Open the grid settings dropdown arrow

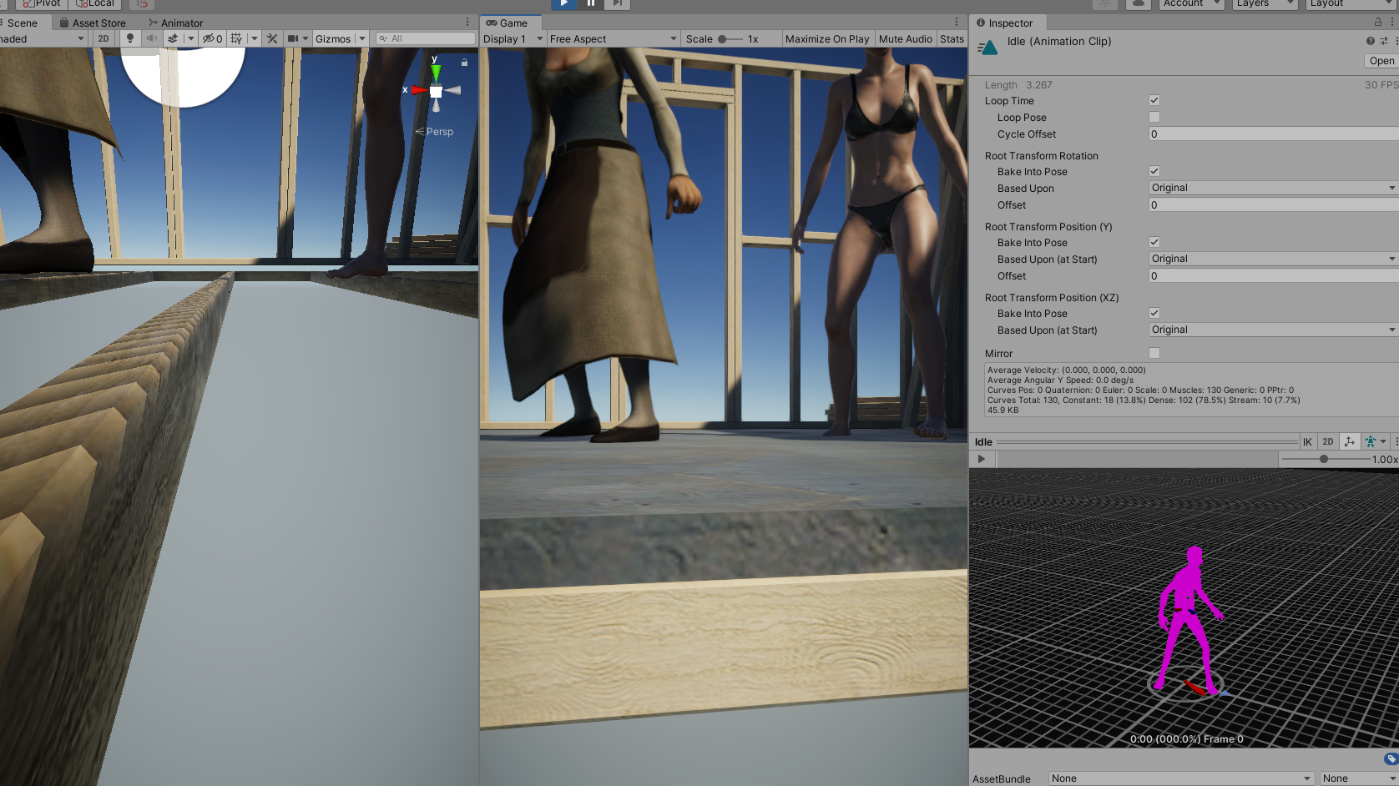pyautogui.click(x=255, y=38)
